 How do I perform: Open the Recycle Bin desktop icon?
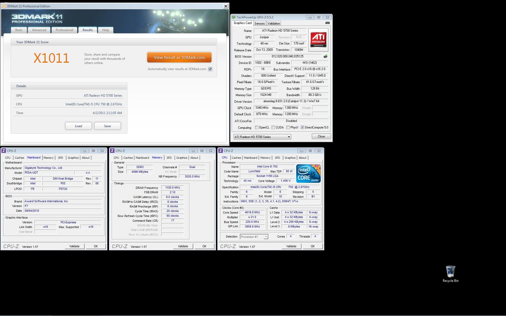450,274
